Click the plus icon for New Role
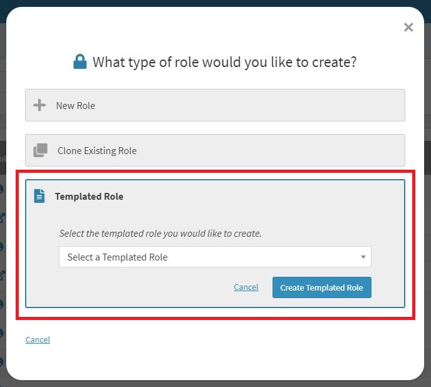This screenshot has width=431, height=387. click(39, 105)
